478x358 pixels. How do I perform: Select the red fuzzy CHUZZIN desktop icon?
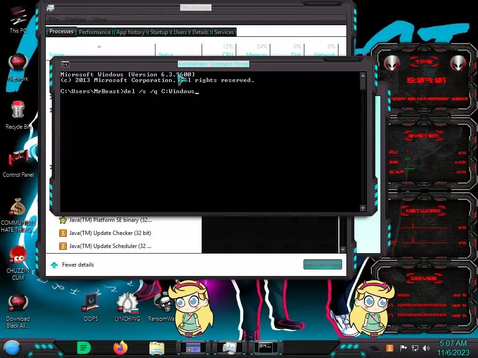coord(18,263)
